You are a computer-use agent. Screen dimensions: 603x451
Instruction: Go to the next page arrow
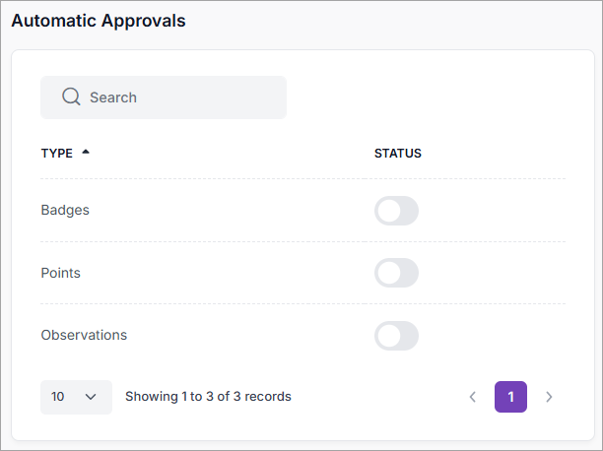[x=549, y=397]
